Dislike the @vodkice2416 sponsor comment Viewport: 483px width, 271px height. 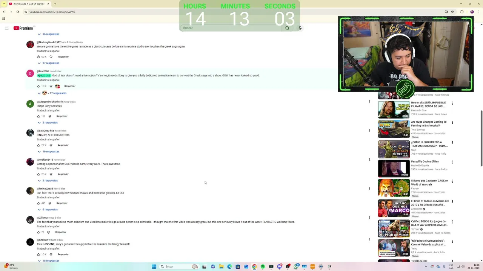click(51, 174)
